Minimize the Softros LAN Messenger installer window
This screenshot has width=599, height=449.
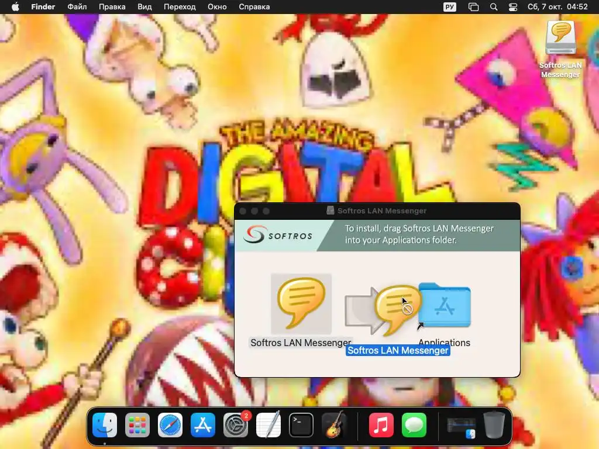pos(254,211)
